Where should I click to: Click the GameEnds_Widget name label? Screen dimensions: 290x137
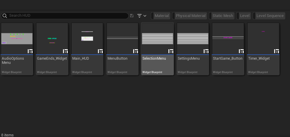tap(52, 59)
